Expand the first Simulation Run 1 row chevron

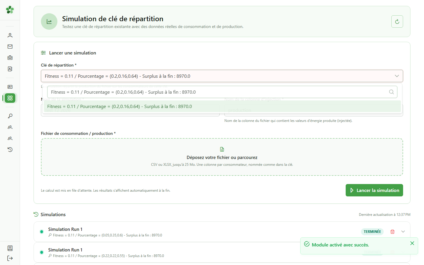click(x=403, y=232)
